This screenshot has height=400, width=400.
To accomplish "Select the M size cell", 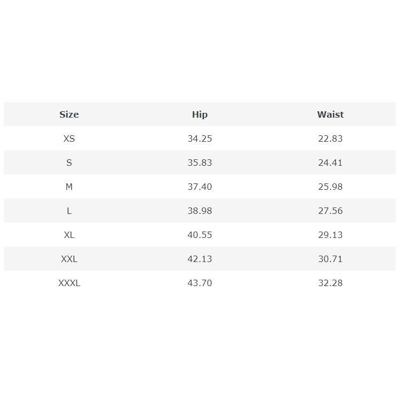I will [69, 187].
